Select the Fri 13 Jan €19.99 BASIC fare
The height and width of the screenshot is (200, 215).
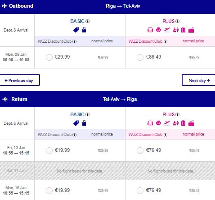(49, 150)
